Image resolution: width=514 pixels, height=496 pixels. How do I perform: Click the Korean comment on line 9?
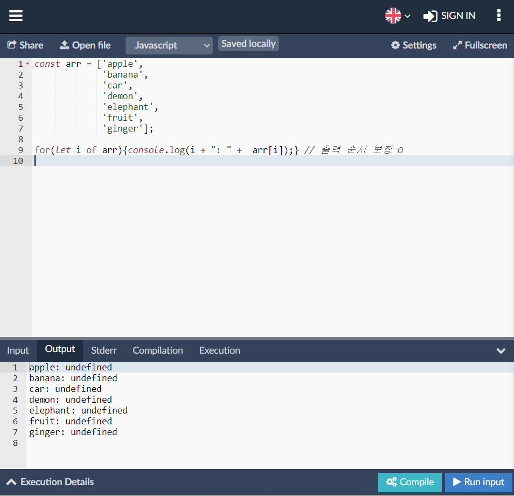[353, 150]
